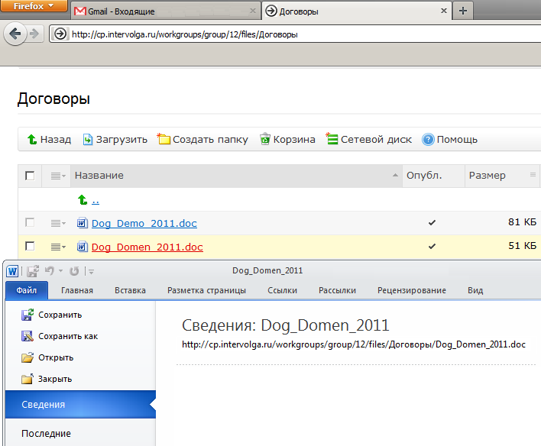Open Help (Помощь) question mark icon
Image resolution: width=541 pixels, height=446 pixels.
coord(428,140)
